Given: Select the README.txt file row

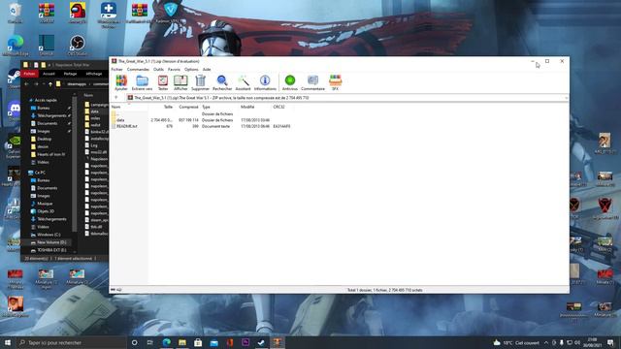Looking at the screenshot, I should click(x=127, y=126).
